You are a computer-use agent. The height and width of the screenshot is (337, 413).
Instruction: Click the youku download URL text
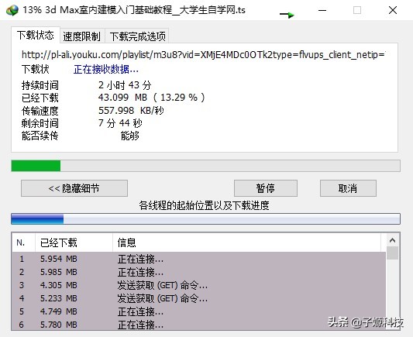203,55
